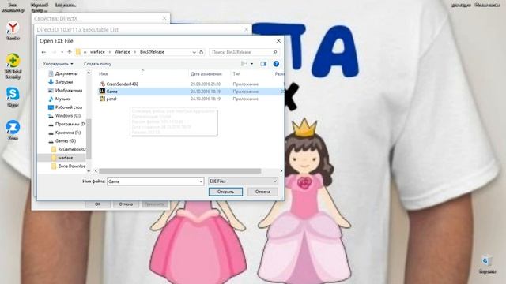Open Zona desktop shortcut
Screen dimensions: 506x284
click(13, 129)
